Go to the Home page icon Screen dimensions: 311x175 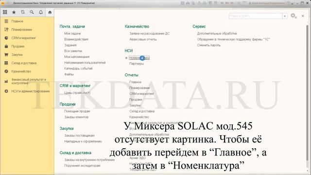pyautogui.click(x=50, y=12)
